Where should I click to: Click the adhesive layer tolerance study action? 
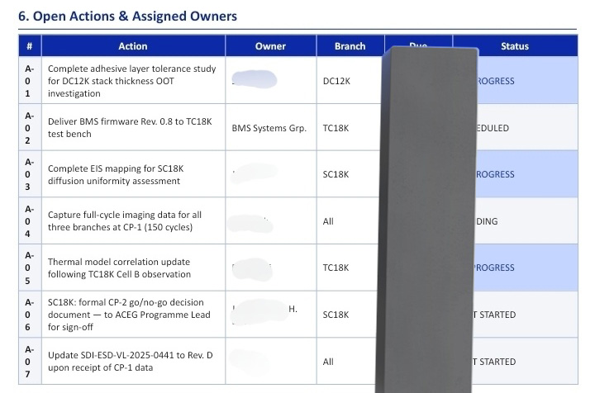point(131,81)
